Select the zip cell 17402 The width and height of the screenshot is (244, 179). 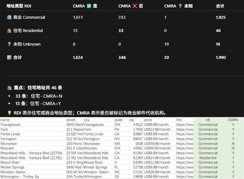point(136,129)
